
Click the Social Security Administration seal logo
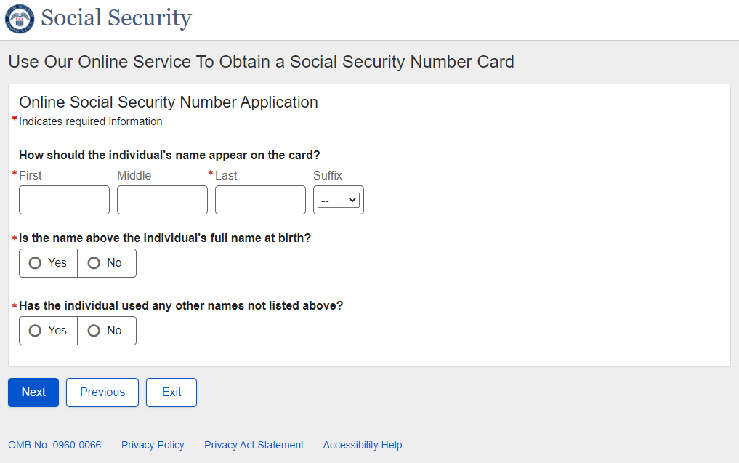tap(20, 18)
